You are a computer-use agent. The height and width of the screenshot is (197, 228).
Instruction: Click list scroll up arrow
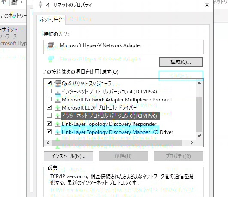tap(199, 83)
